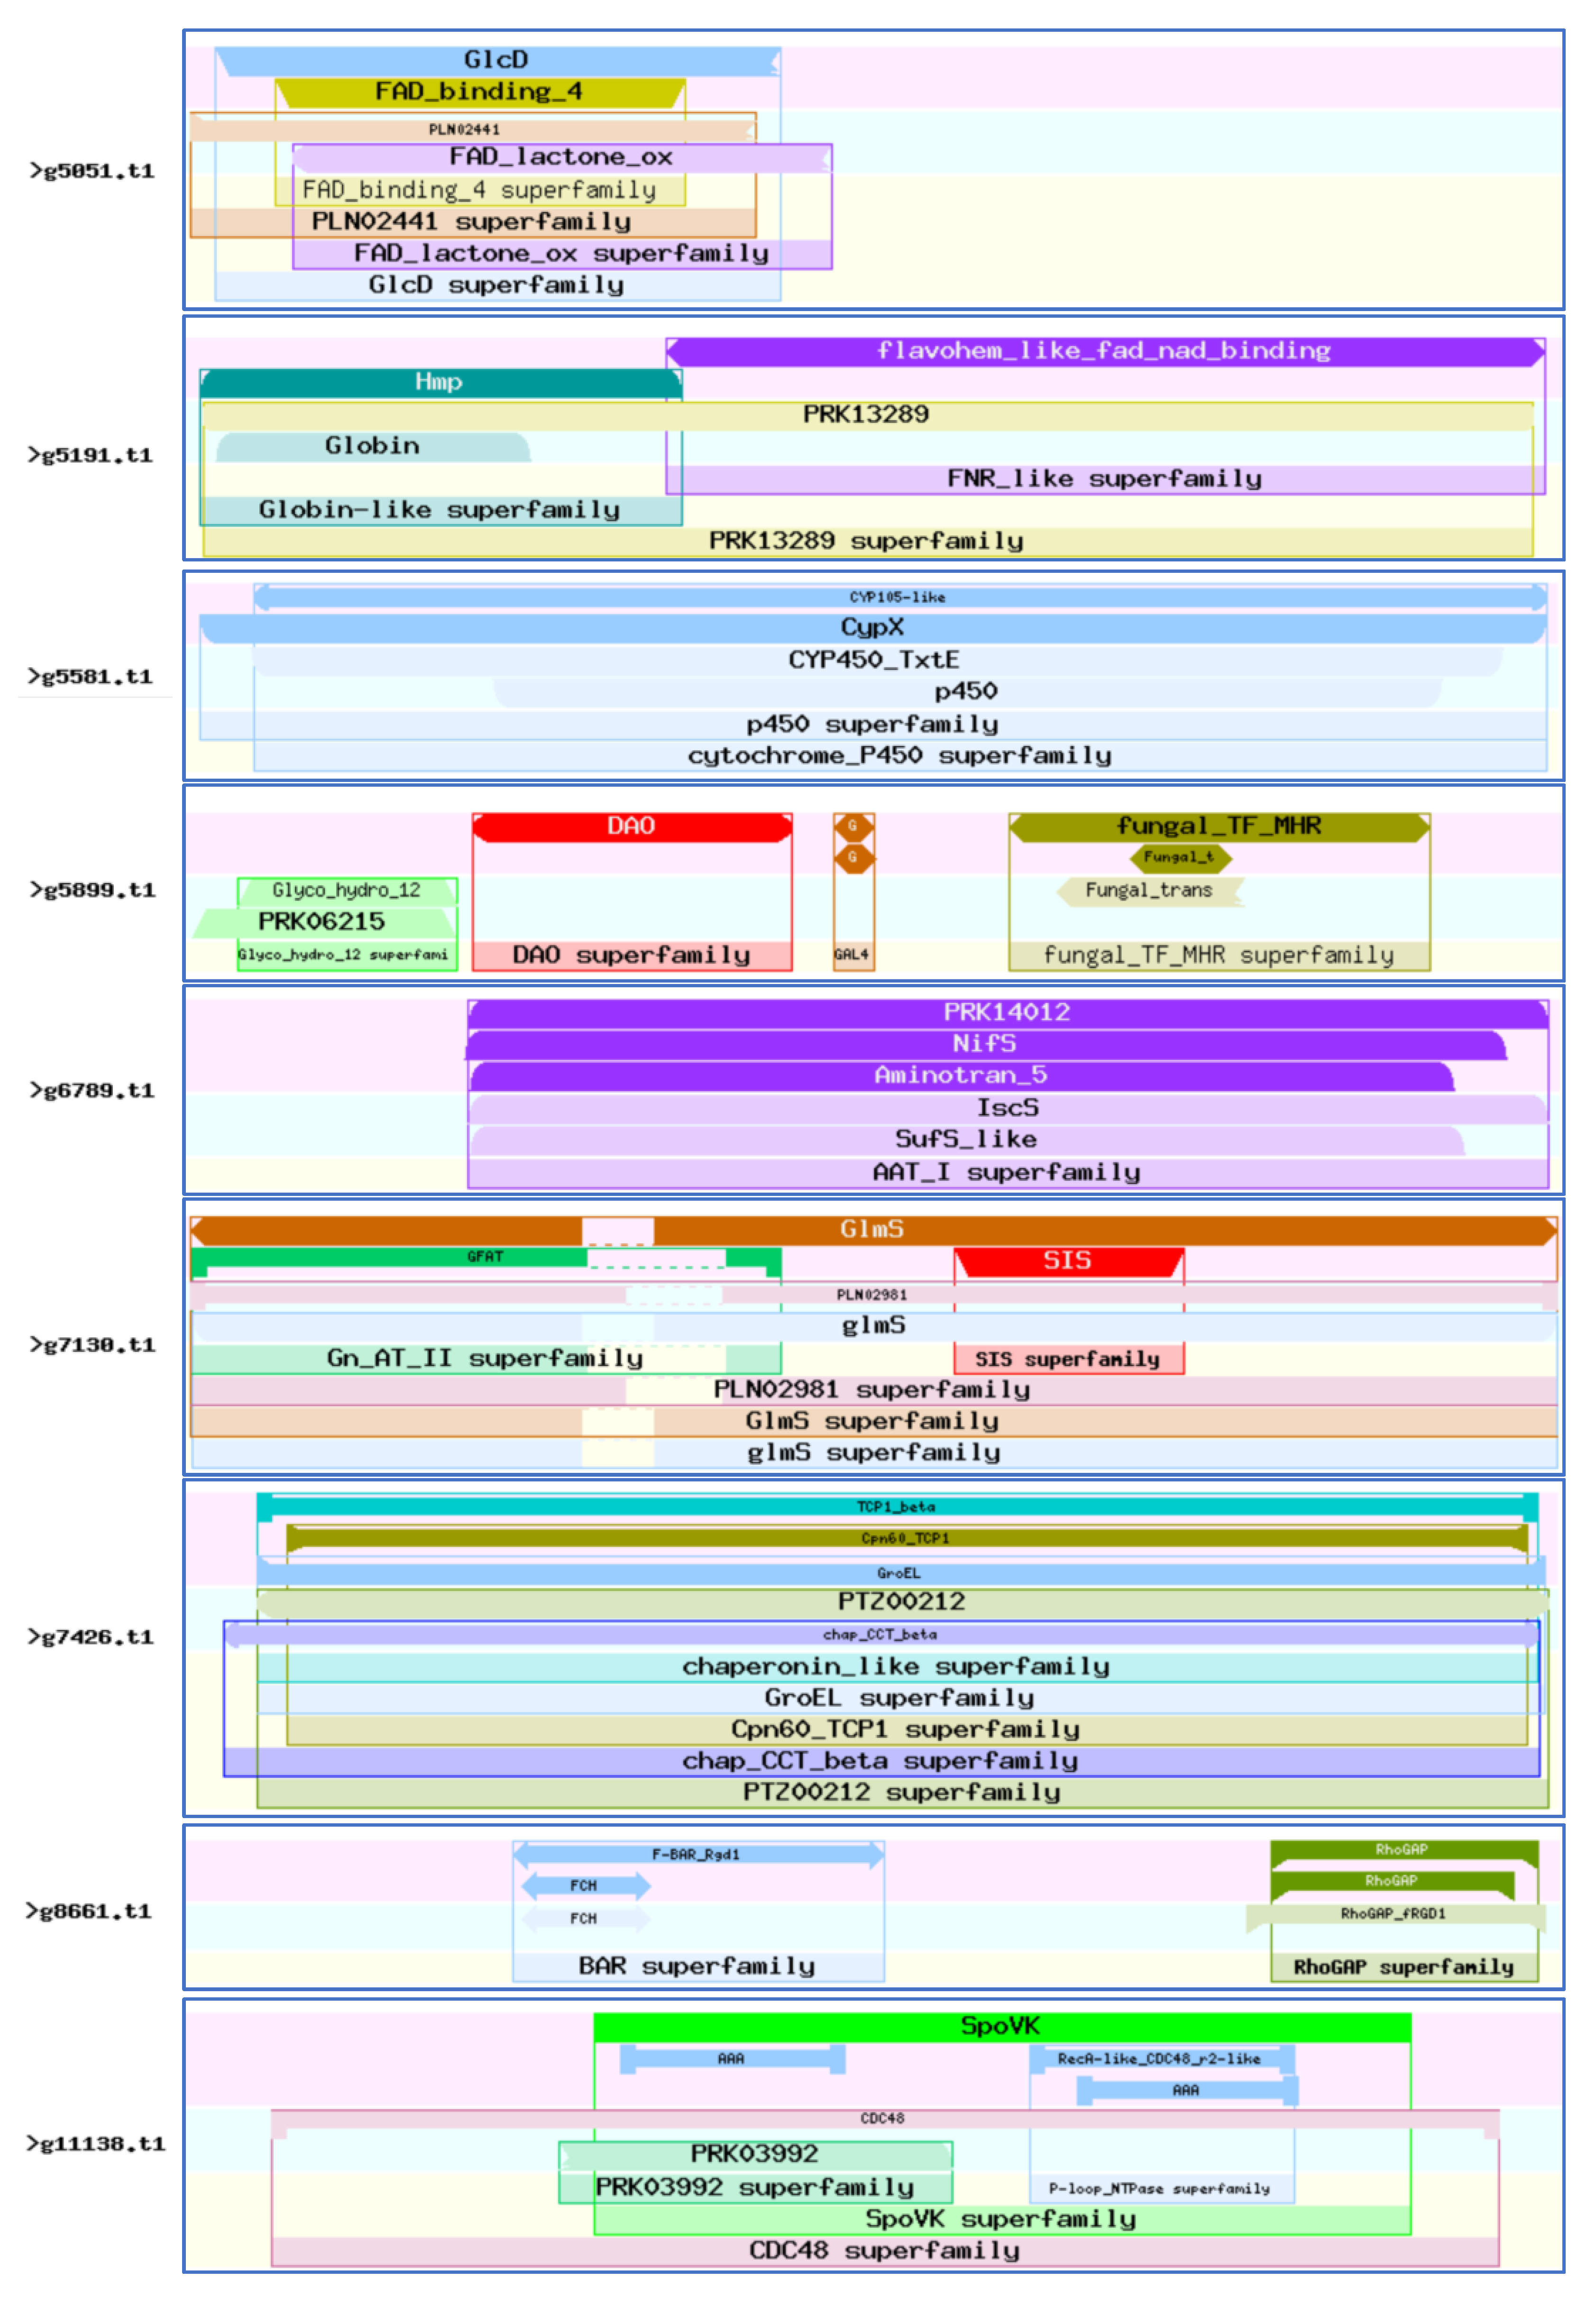
Task: Click the teal Hmp domain bar
Action: coord(440,382)
